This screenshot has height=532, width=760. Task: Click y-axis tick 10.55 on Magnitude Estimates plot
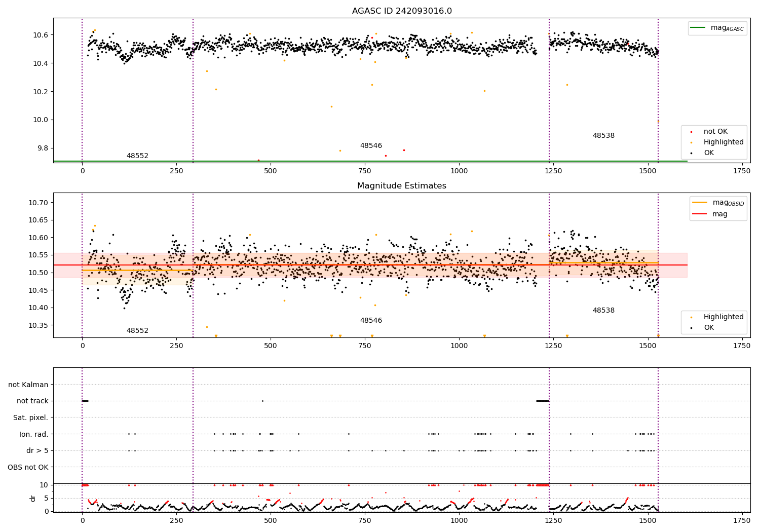(38, 255)
